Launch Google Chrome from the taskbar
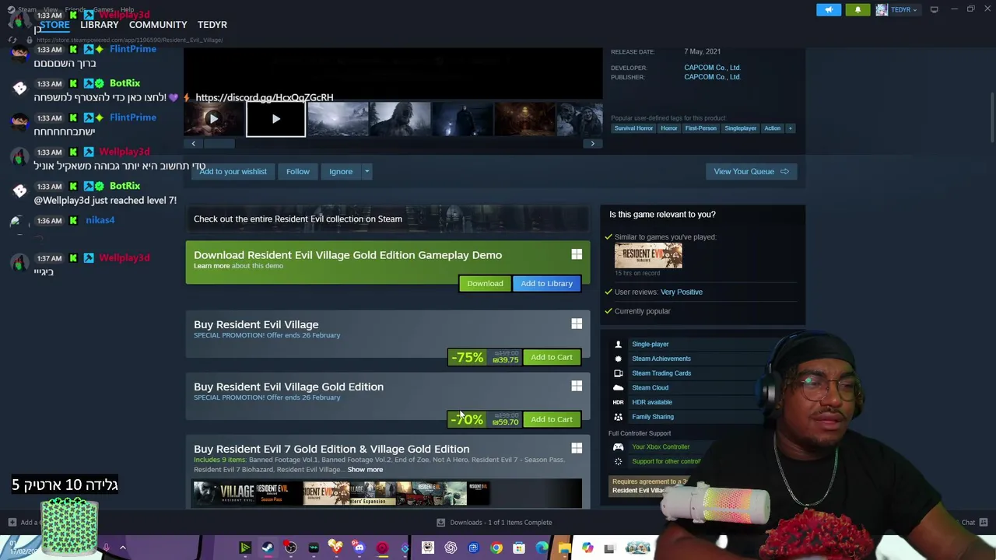The width and height of the screenshot is (996, 560). 496,548
